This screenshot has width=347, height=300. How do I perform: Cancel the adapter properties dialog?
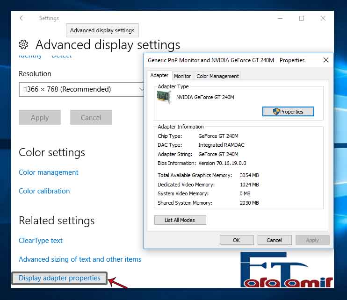click(x=275, y=240)
